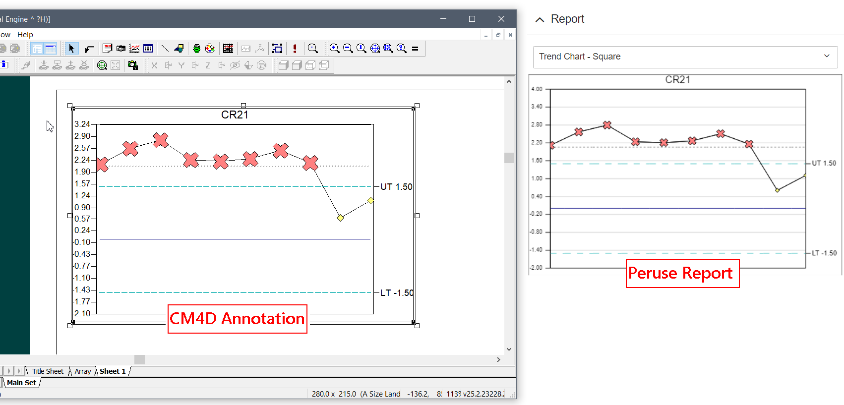Toggle the second panel layout button
This screenshot has width=844, height=405.
pyautogui.click(x=51, y=49)
